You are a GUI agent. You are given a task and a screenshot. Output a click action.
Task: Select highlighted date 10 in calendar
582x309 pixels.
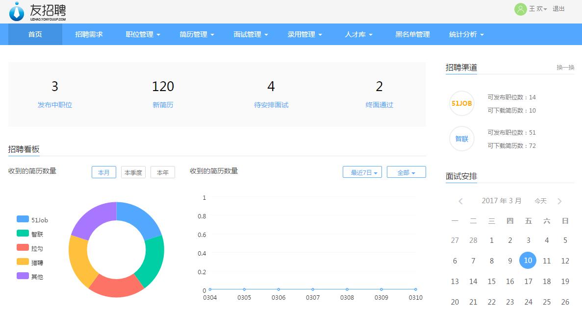(x=528, y=260)
